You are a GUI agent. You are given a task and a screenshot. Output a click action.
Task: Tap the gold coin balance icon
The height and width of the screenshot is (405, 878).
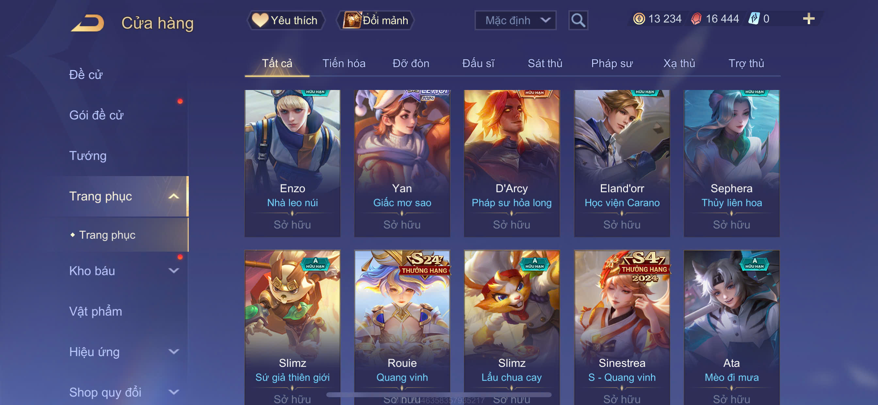pyautogui.click(x=639, y=19)
